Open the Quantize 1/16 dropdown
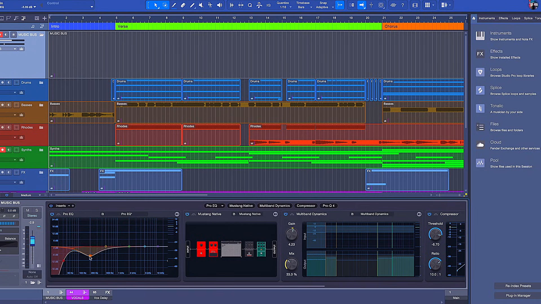Viewport: 541px width, 304px height. pyautogui.click(x=291, y=7)
